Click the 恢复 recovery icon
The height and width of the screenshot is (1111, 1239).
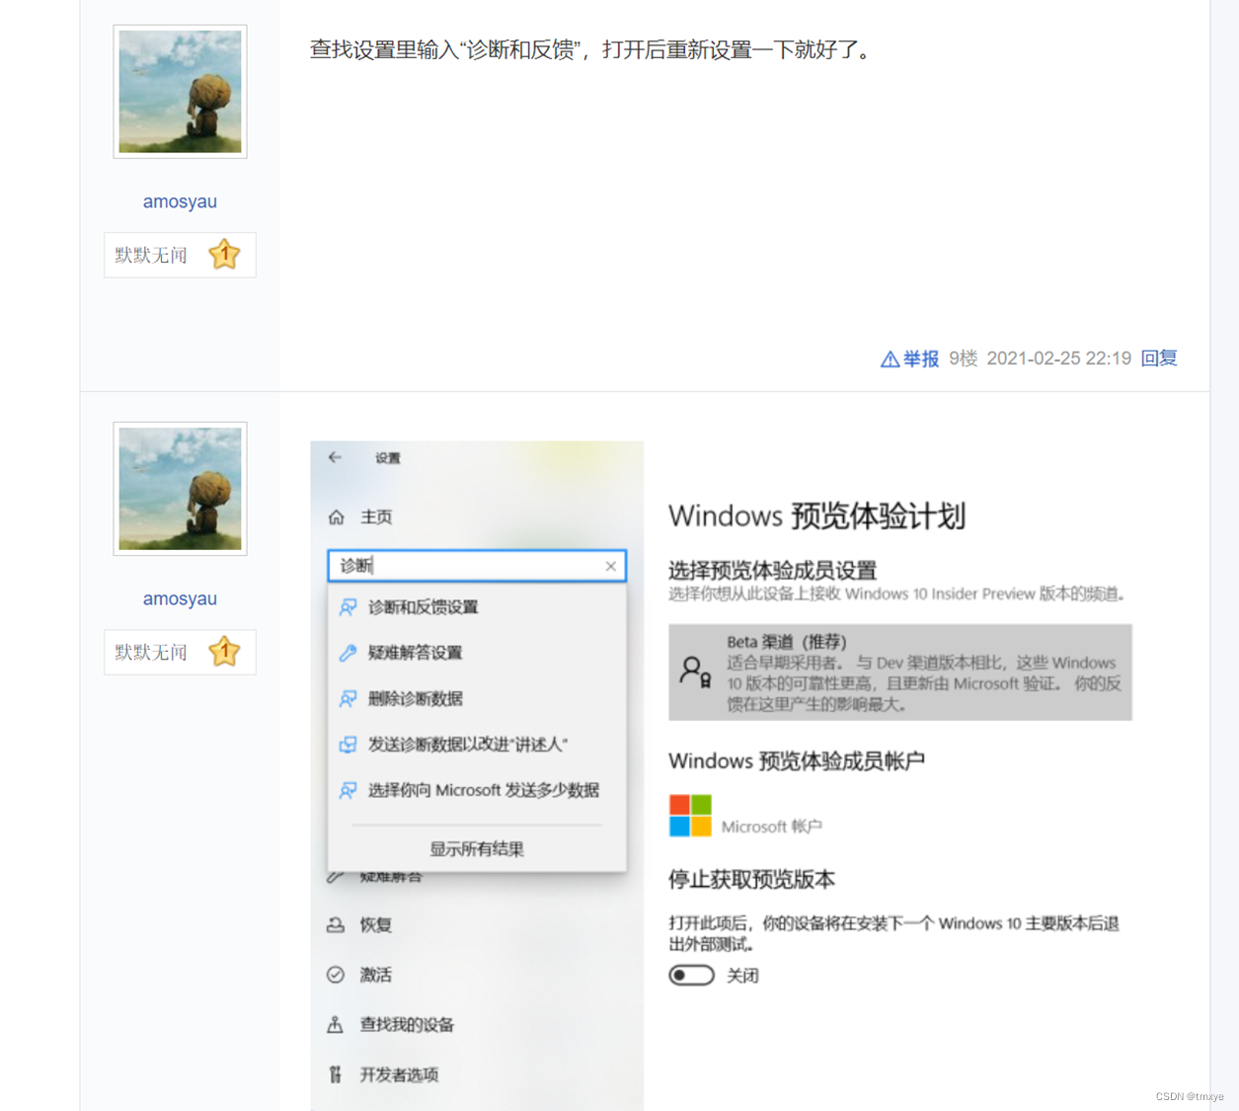336,925
